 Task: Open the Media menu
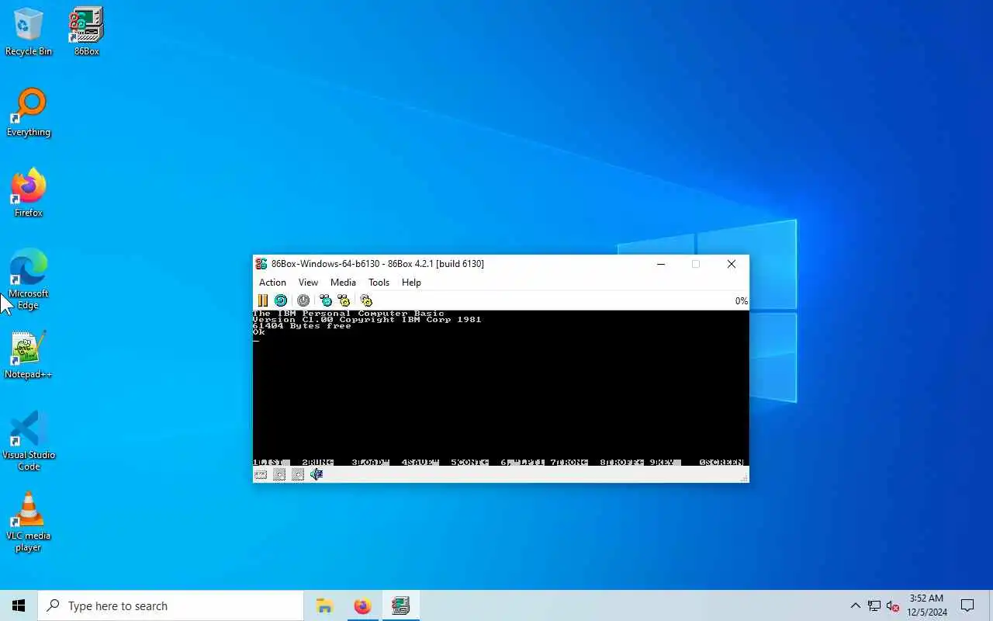tap(343, 283)
